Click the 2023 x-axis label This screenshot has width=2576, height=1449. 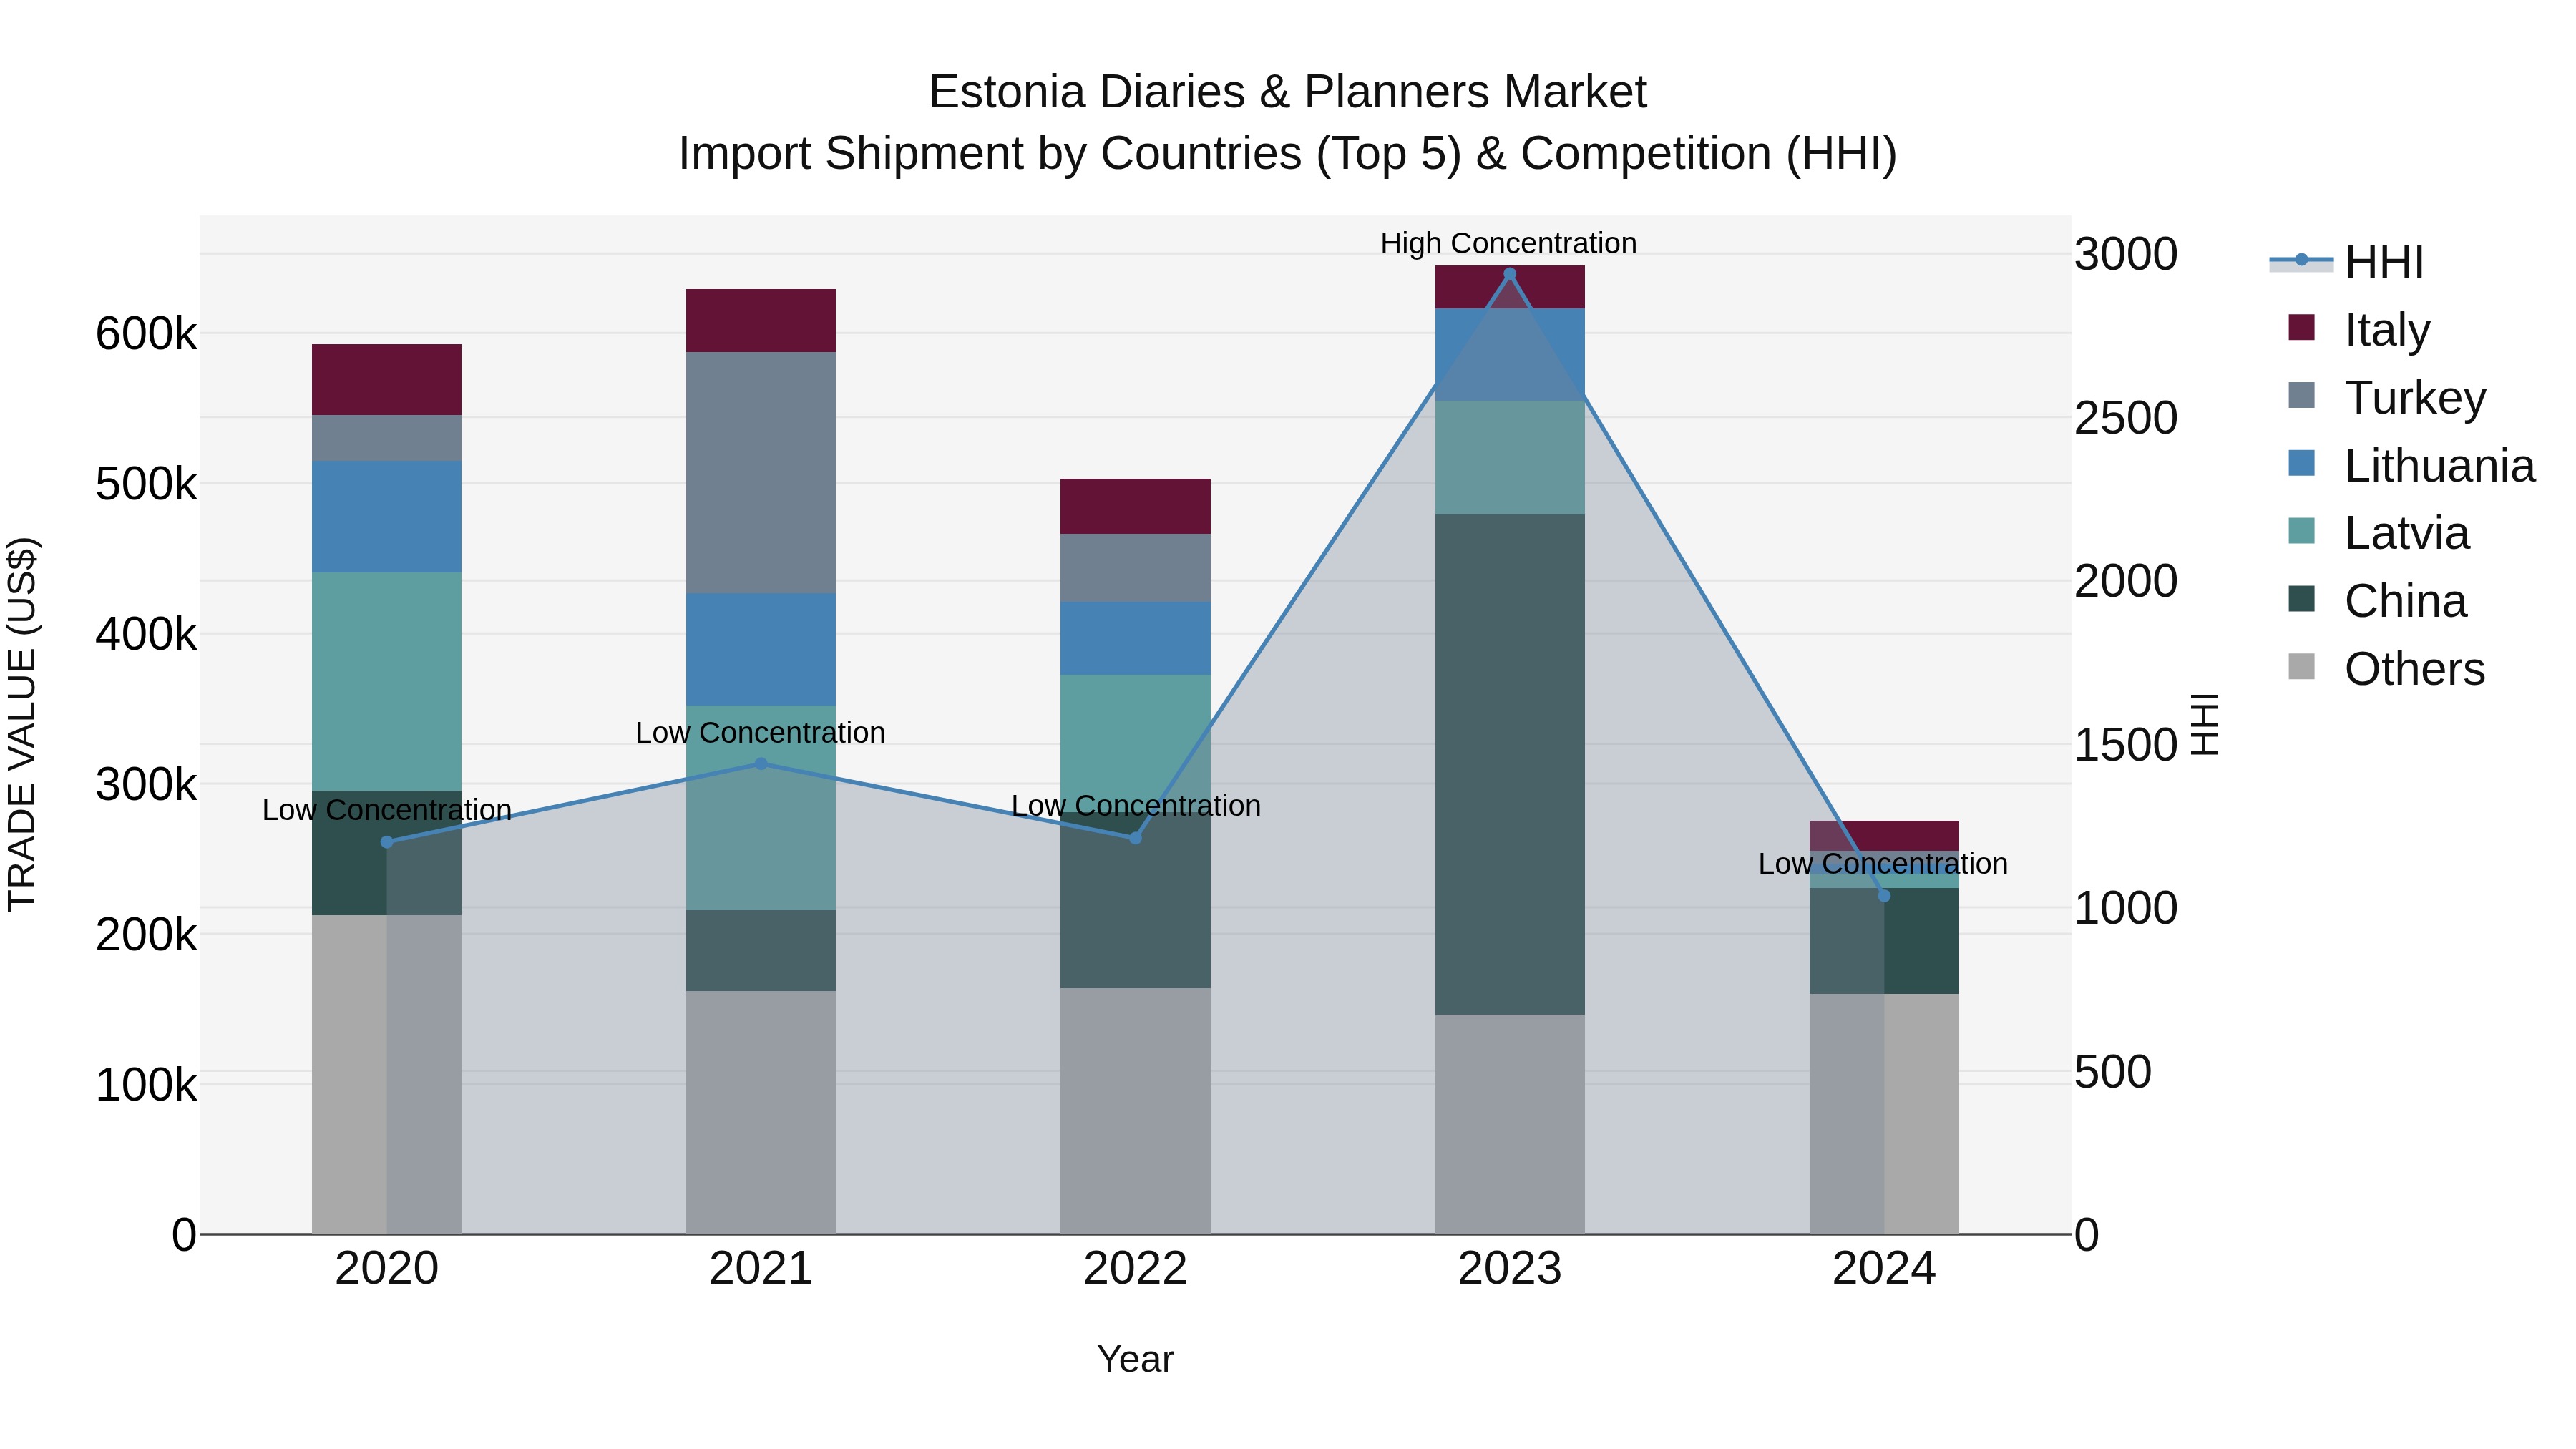click(1510, 1269)
